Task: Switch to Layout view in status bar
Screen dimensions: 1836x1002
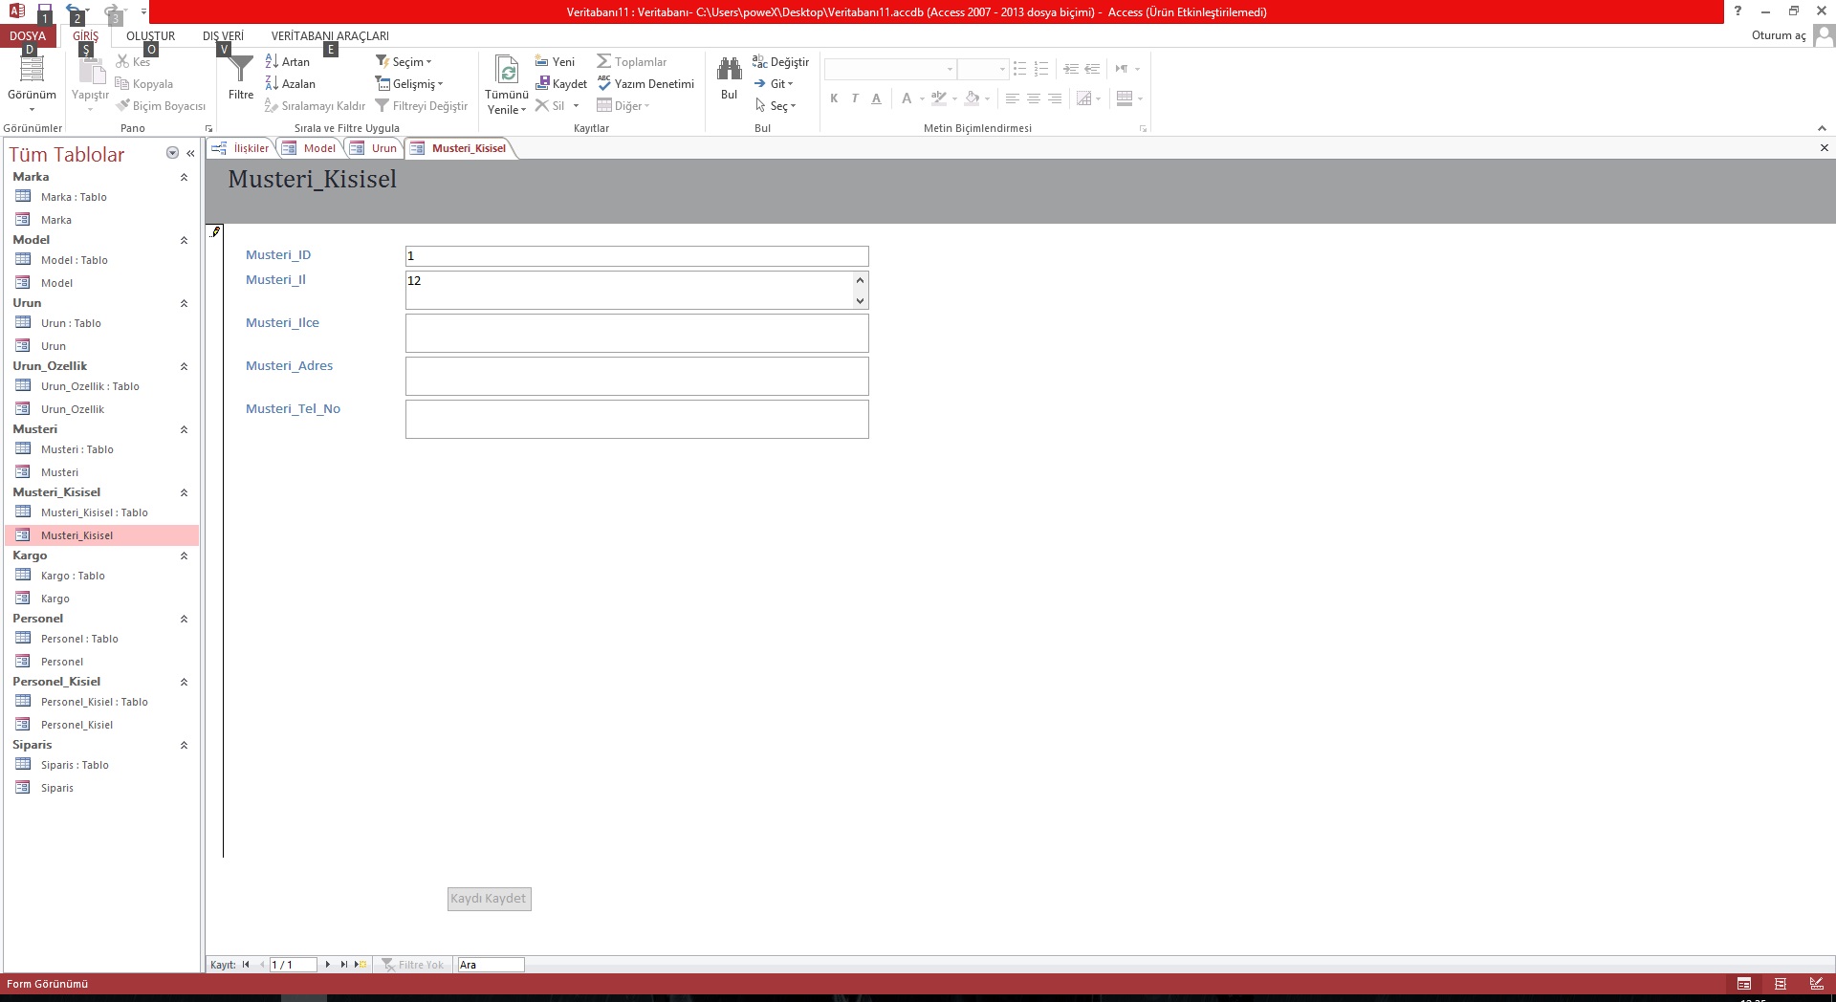Action: click(x=1780, y=984)
